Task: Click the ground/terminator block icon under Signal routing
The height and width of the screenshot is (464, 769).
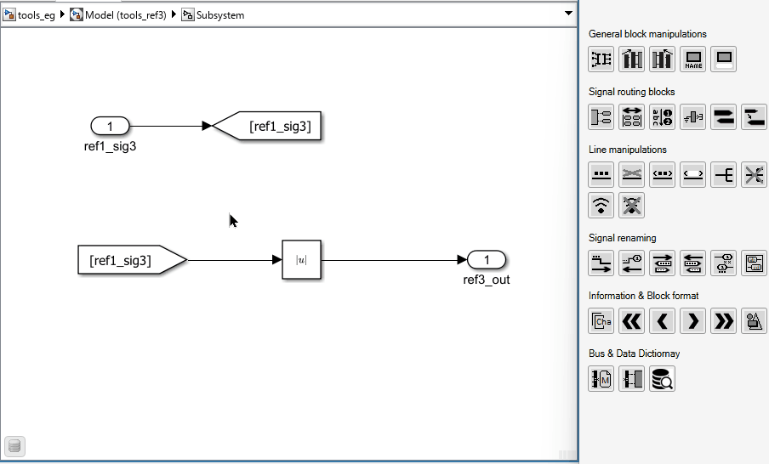Action: [x=693, y=117]
